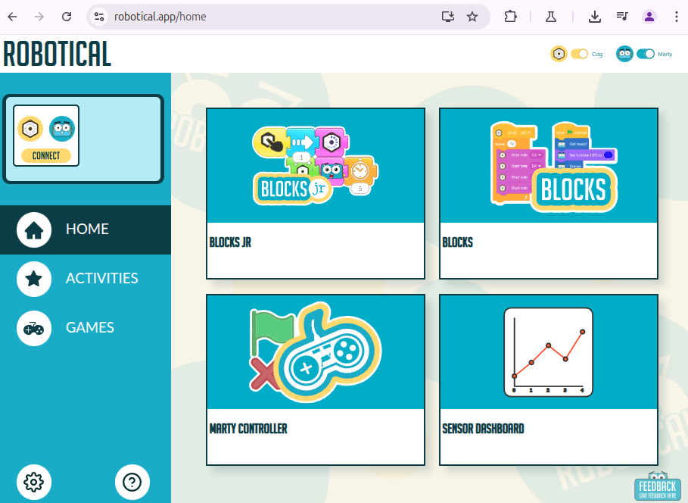This screenshot has height=503, width=688.
Task: Toggle the Marty robot switch
Action: pos(645,54)
